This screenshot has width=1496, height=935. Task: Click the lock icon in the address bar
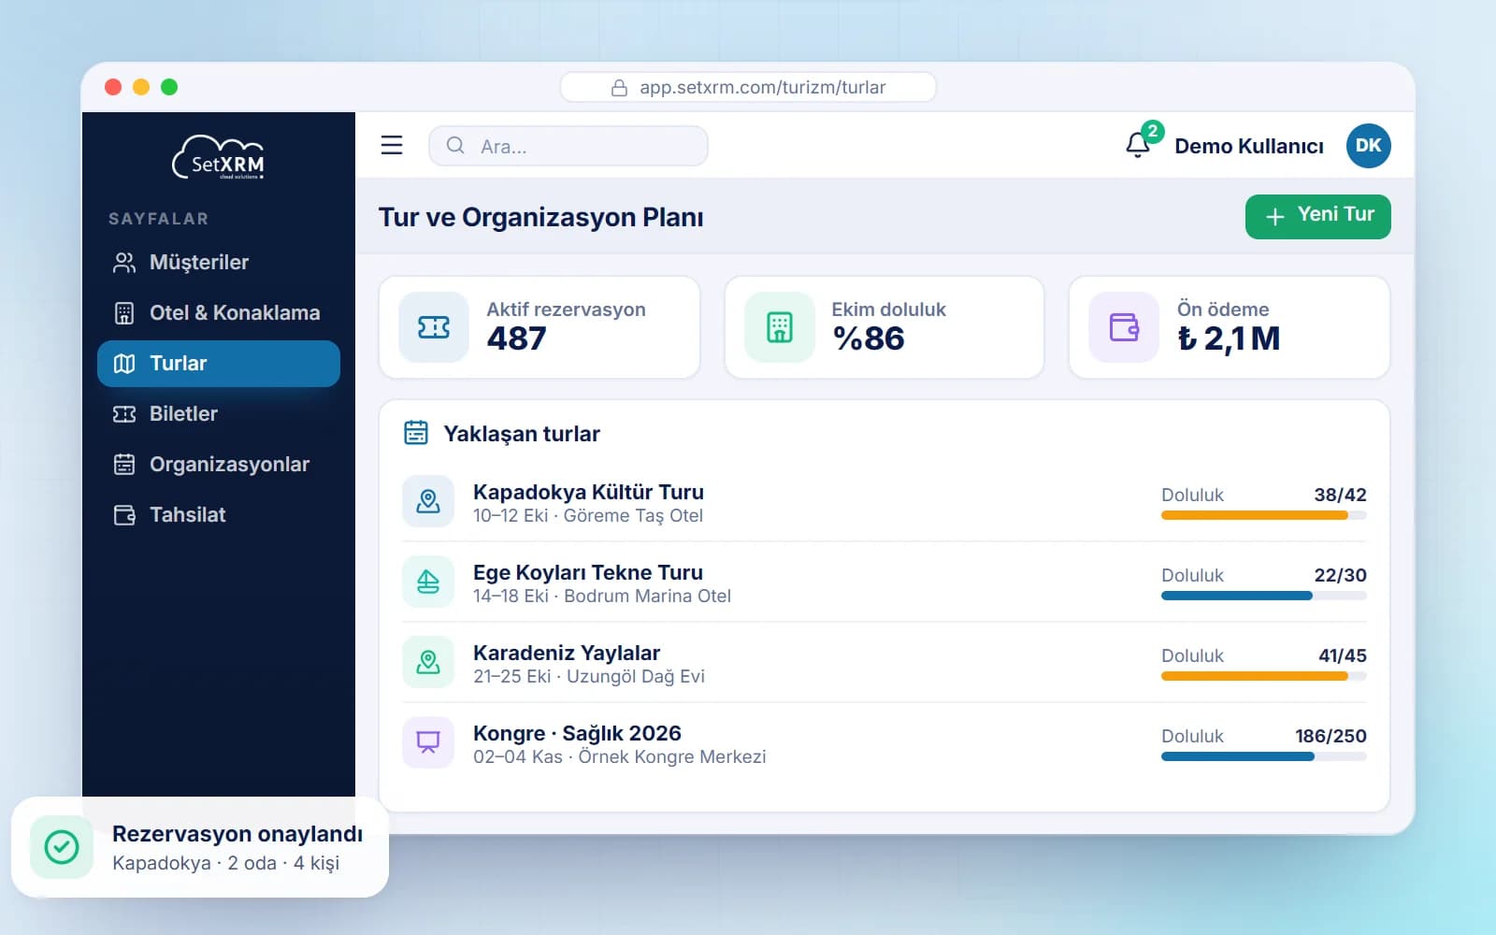tap(619, 88)
